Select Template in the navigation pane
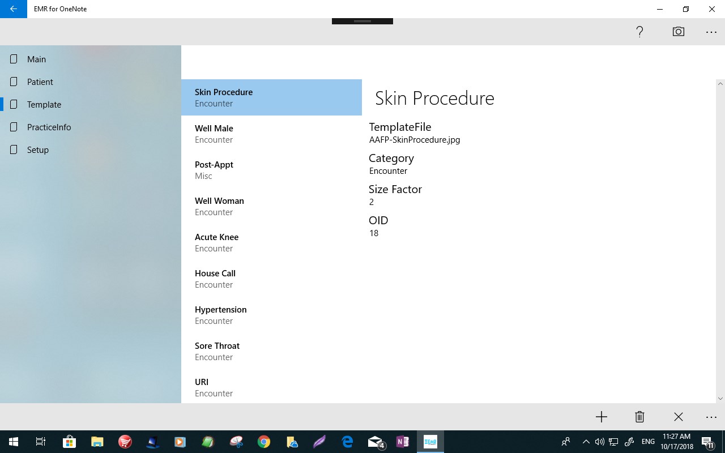The height and width of the screenshot is (453, 725). point(44,104)
